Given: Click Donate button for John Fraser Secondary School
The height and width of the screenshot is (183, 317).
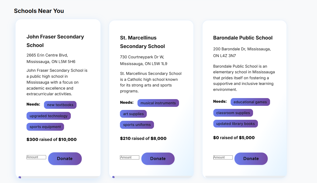Looking at the screenshot, I should pyautogui.click(x=65, y=158).
